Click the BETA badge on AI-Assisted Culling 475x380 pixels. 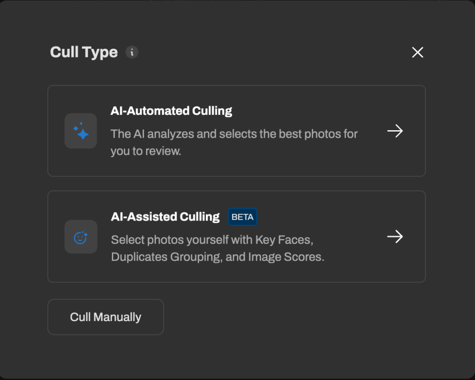(243, 217)
